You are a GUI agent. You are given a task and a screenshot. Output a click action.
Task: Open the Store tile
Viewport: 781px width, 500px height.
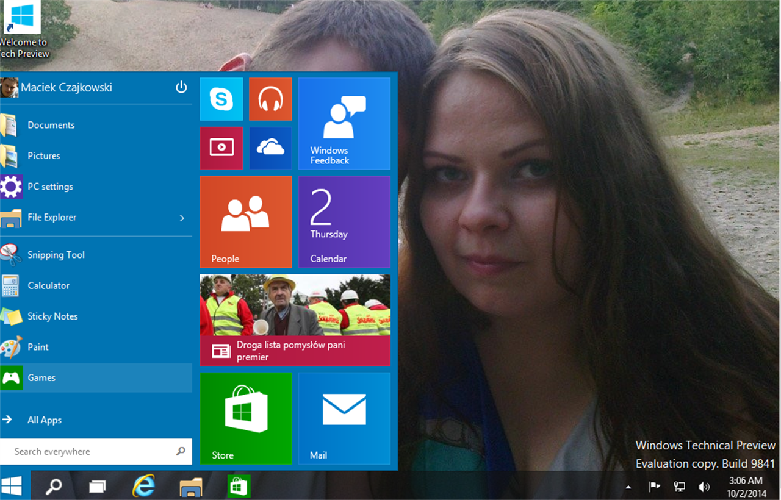click(245, 418)
